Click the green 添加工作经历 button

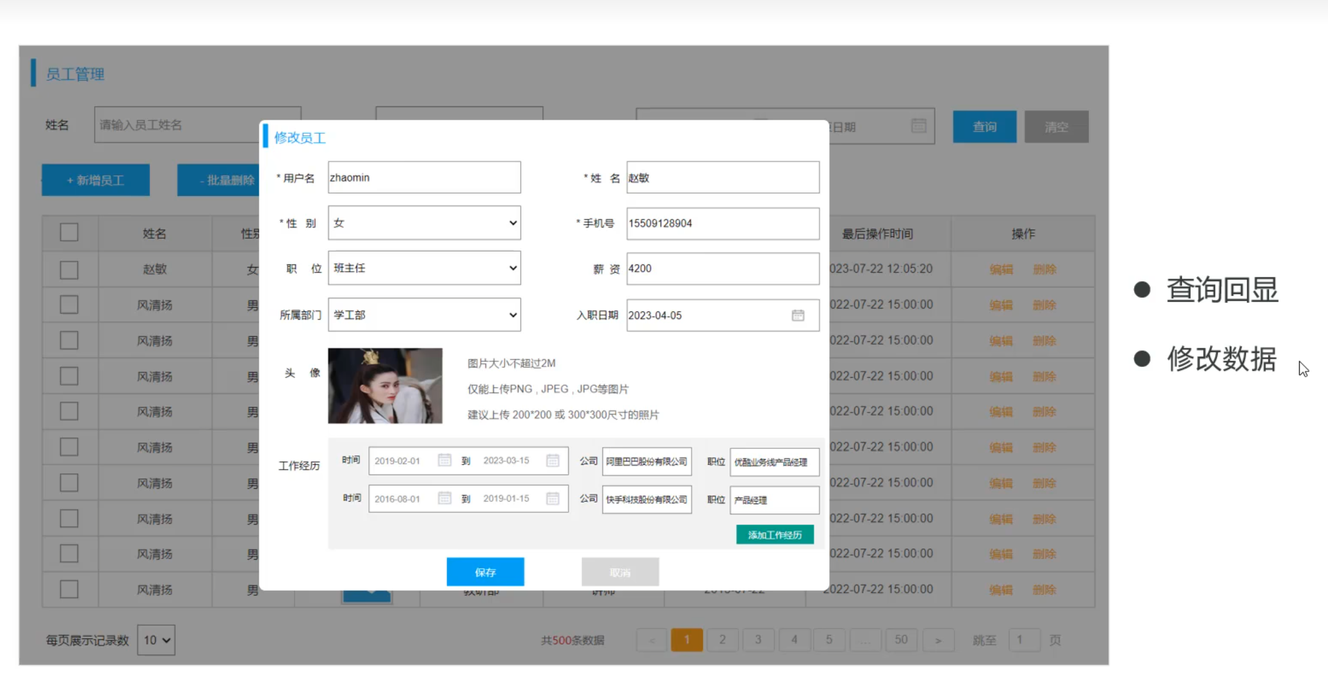point(775,535)
